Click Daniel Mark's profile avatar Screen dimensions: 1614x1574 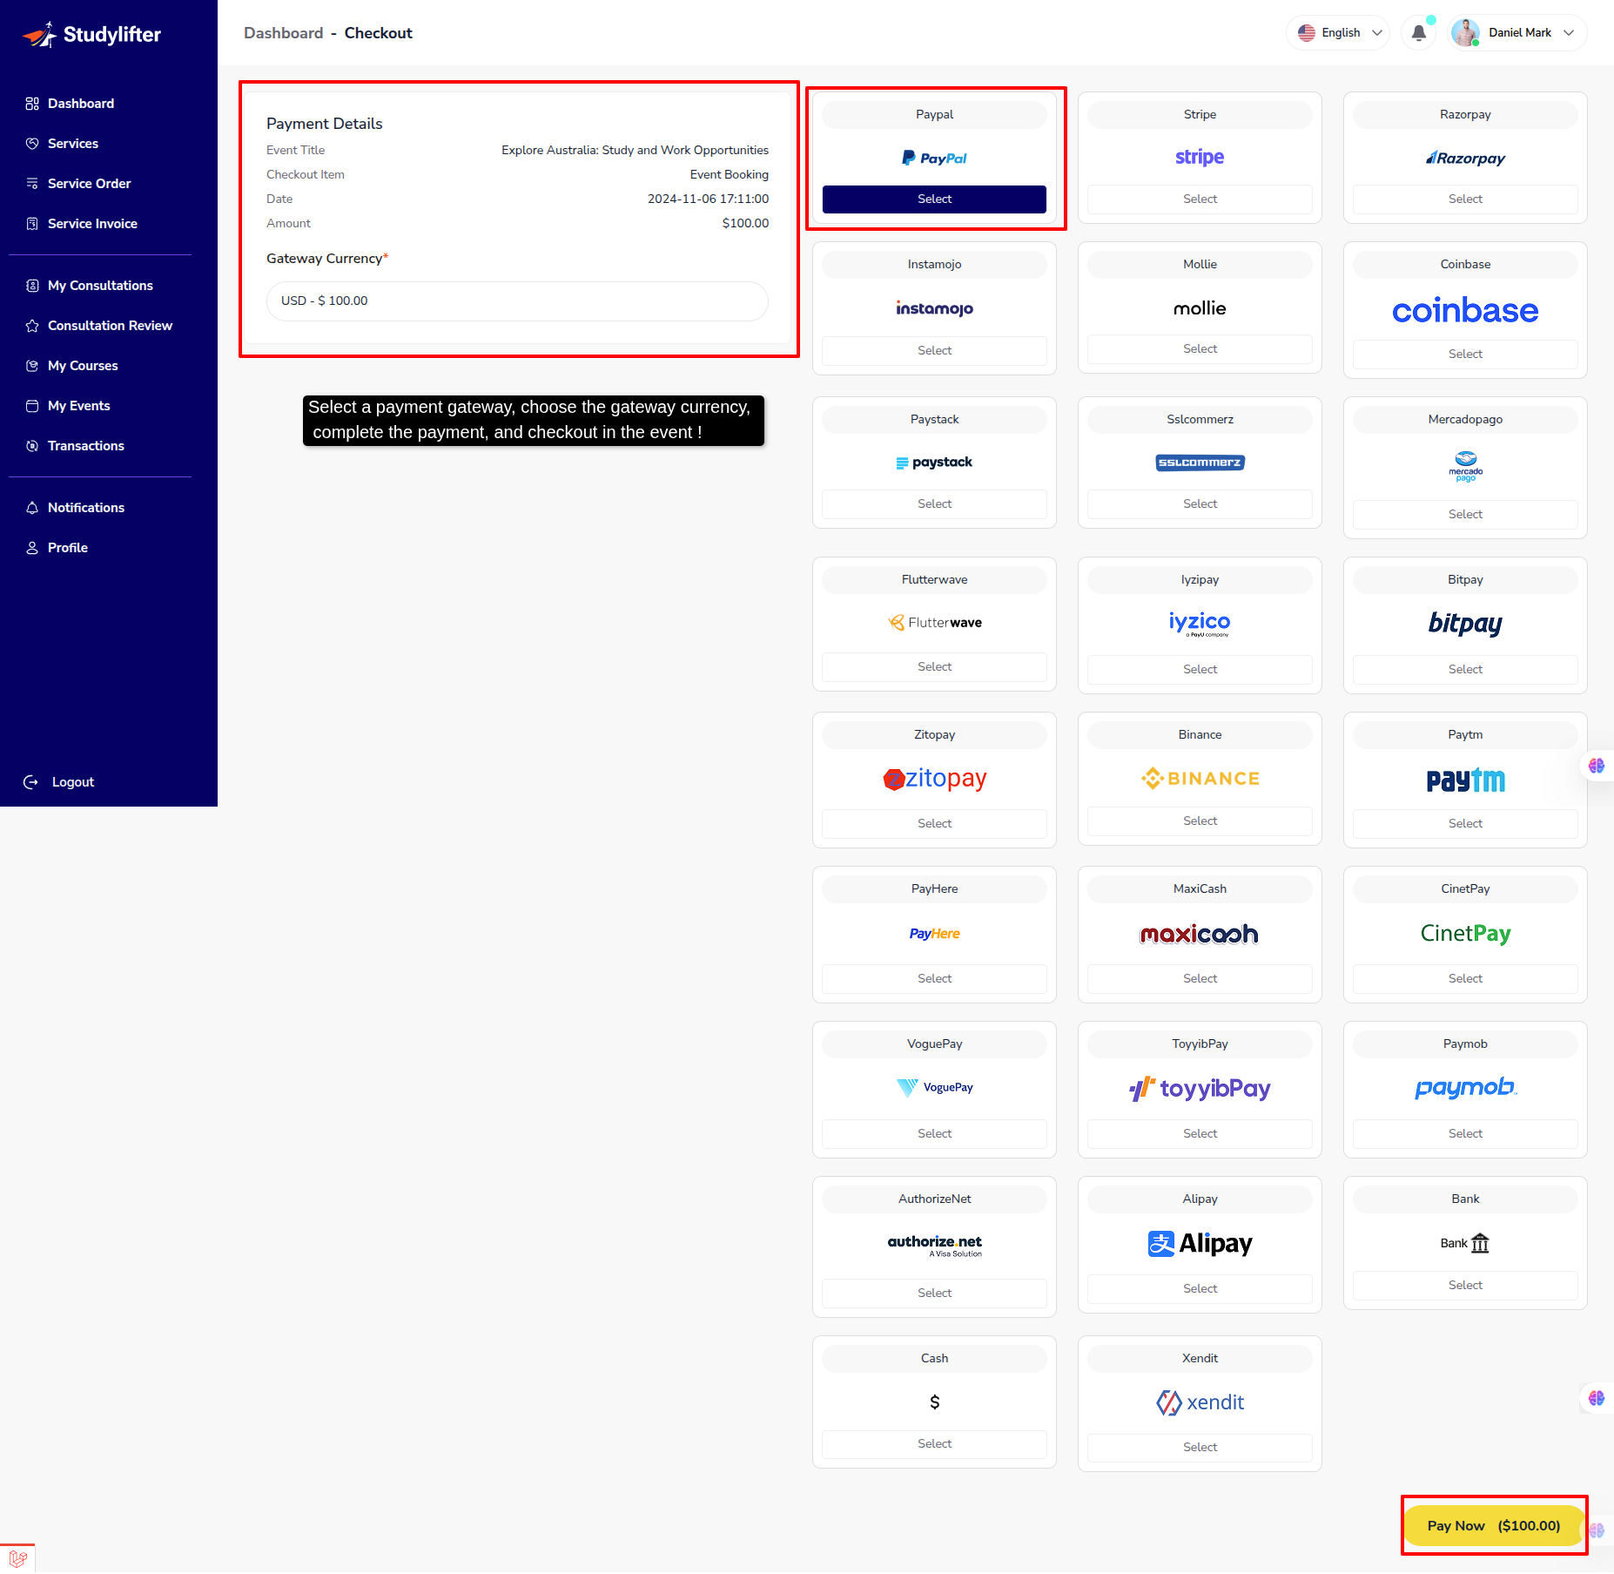pos(1465,33)
